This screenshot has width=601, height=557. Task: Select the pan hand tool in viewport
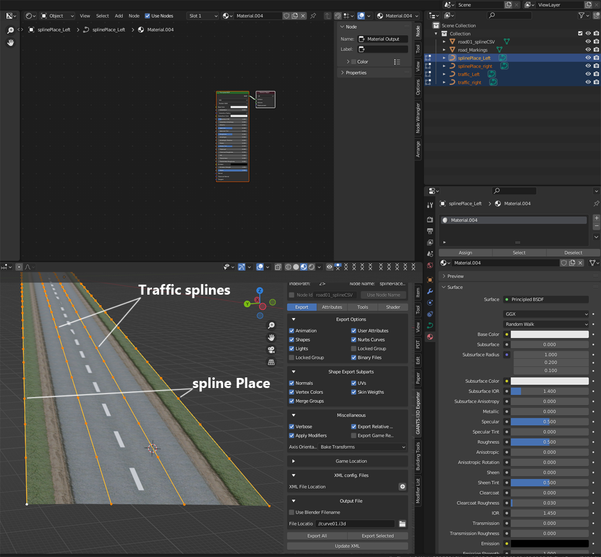tap(271, 337)
